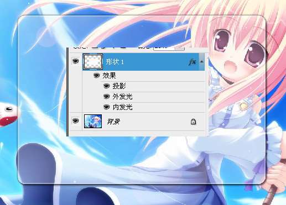Click the 形状 1 layer name

(x=115, y=62)
